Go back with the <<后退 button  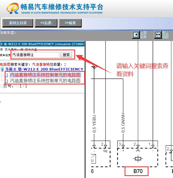[x=46, y=23]
